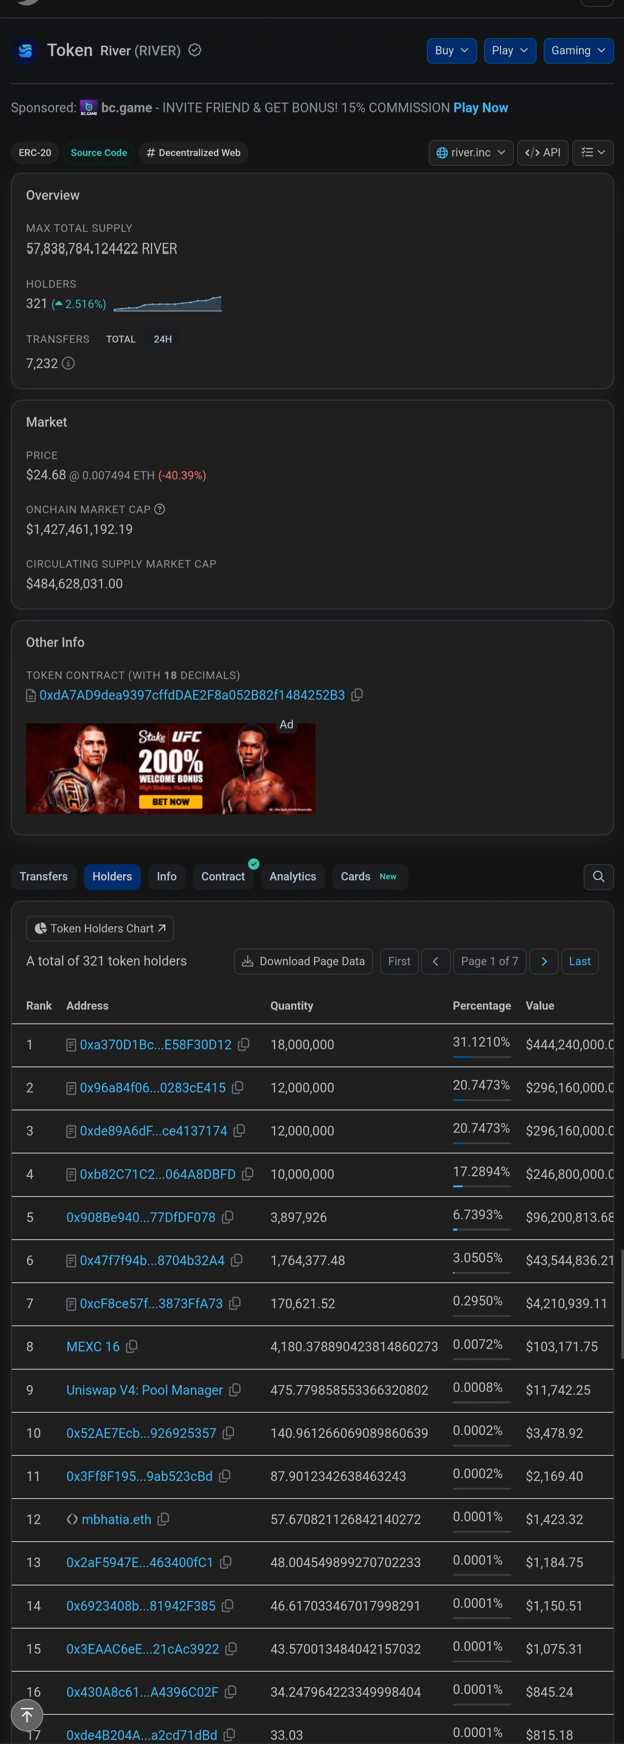Click the Stake UFC ad banner

tap(170, 768)
